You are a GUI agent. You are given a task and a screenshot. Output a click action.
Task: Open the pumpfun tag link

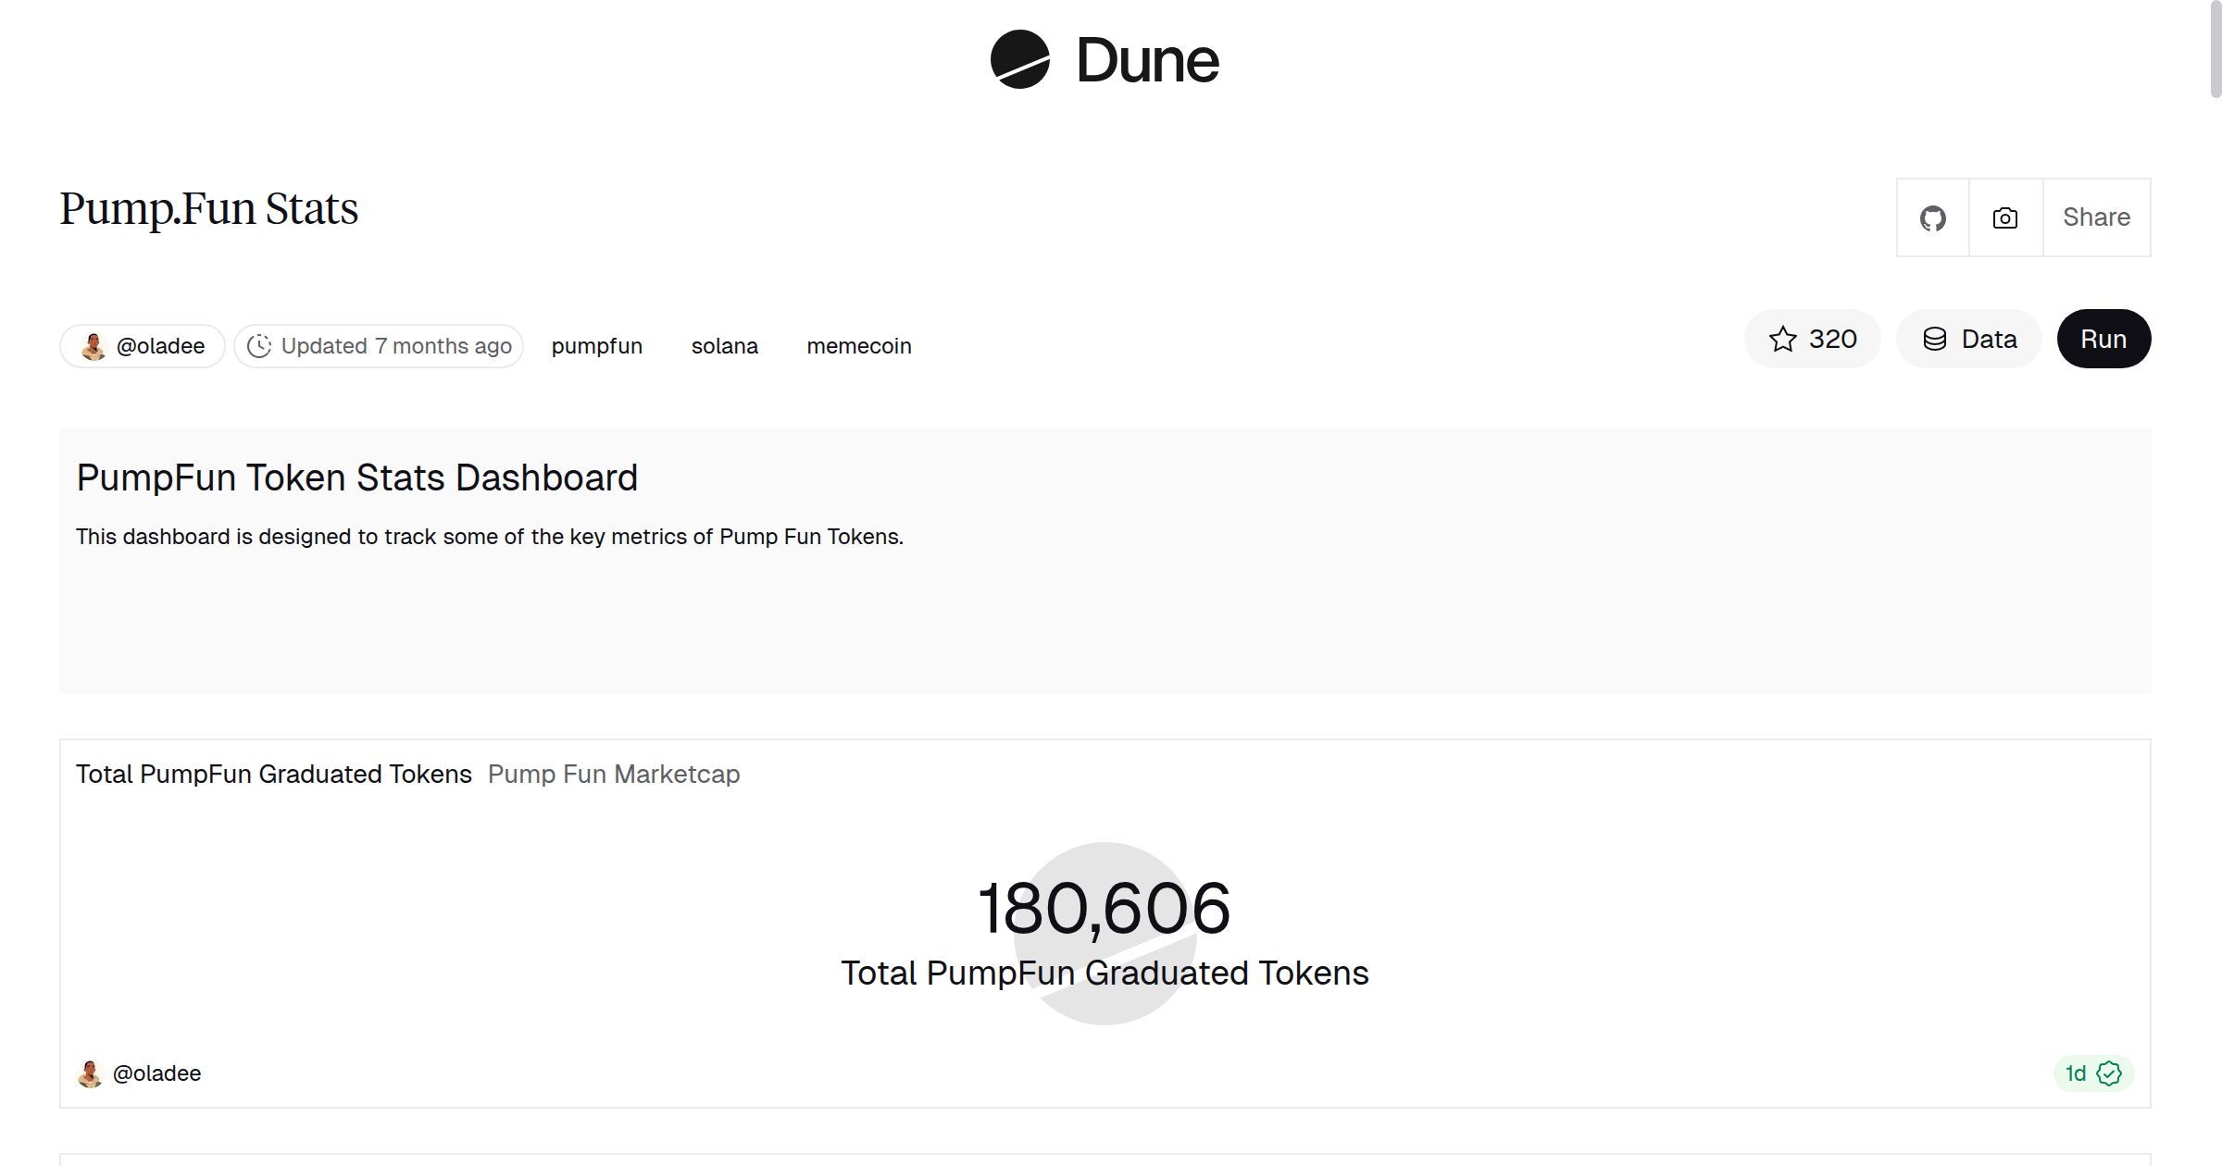click(x=597, y=345)
